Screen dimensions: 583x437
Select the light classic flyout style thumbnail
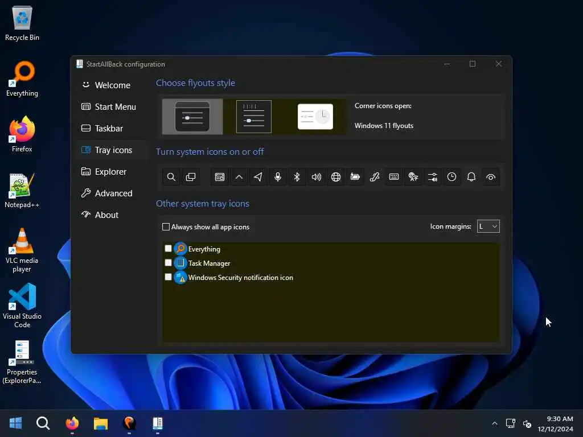[315, 117]
